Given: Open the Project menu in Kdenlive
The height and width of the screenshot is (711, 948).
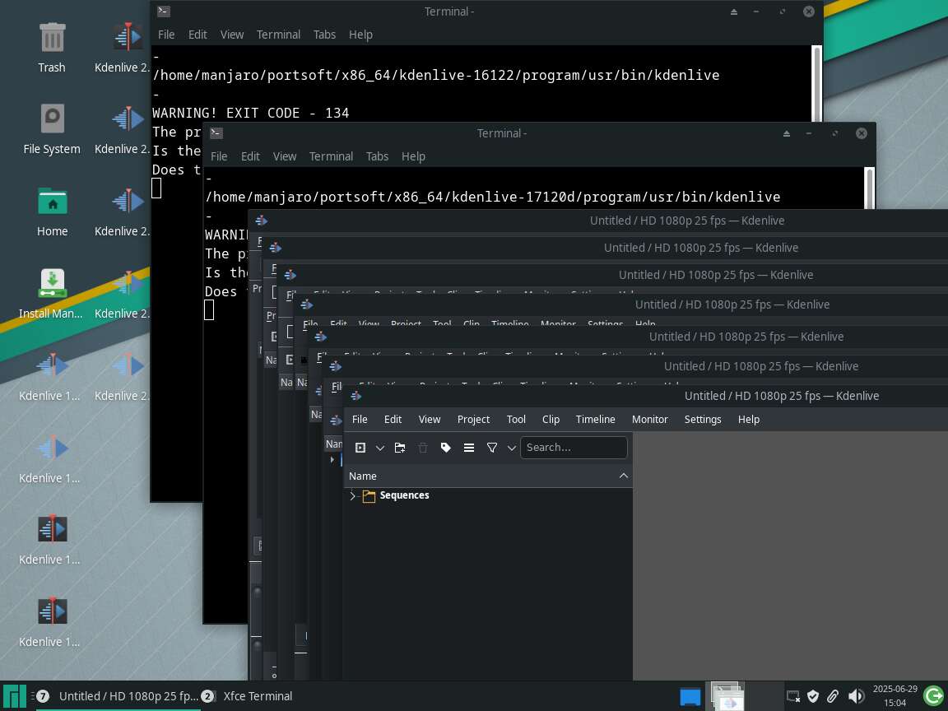Looking at the screenshot, I should [x=473, y=419].
